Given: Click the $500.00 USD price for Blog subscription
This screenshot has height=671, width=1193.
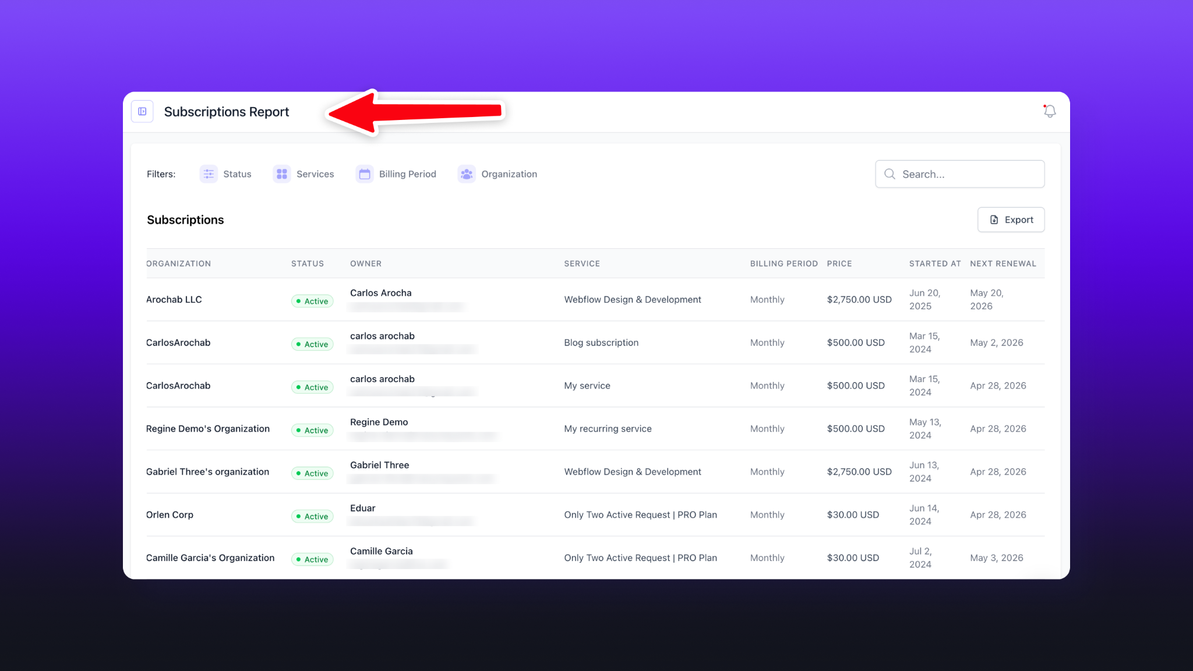Looking at the screenshot, I should 856,342.
